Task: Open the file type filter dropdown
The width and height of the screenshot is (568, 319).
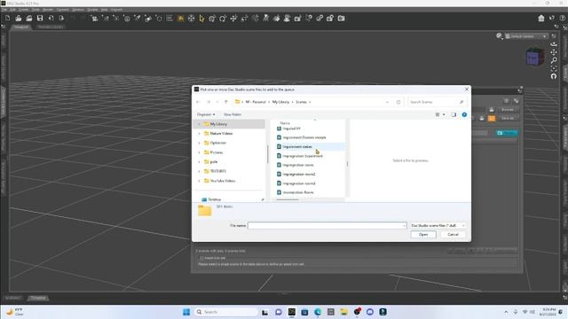Action: [438, 225]
